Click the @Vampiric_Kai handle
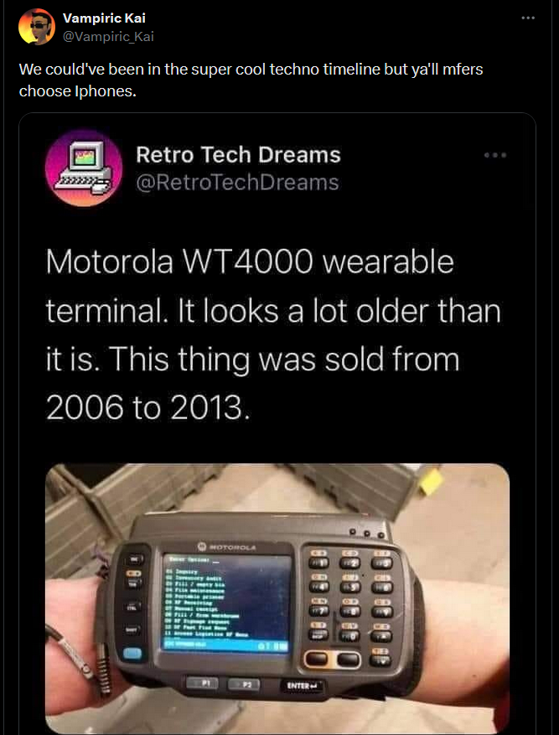 point(108,37)
